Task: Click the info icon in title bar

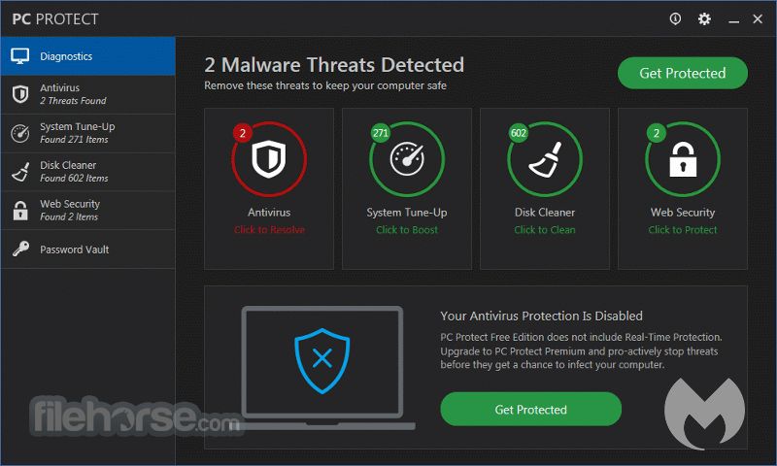Action: 675,18
